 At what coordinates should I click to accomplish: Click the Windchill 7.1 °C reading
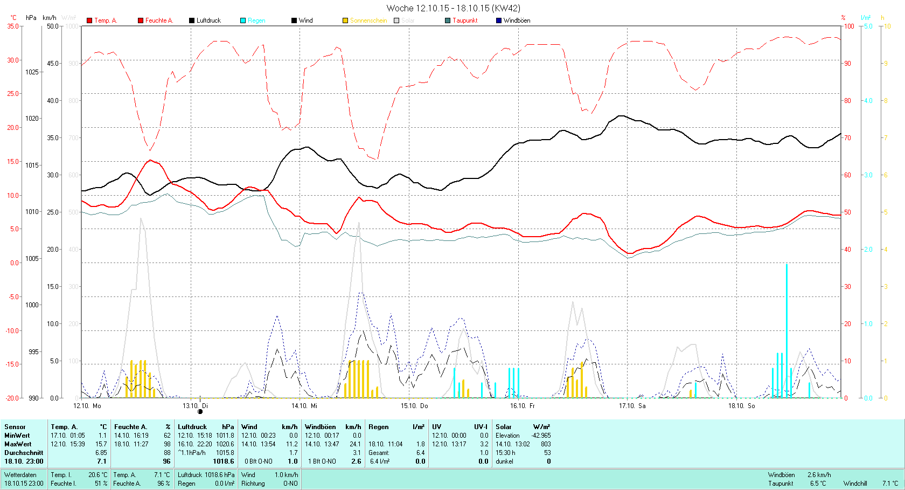[871, 484]
